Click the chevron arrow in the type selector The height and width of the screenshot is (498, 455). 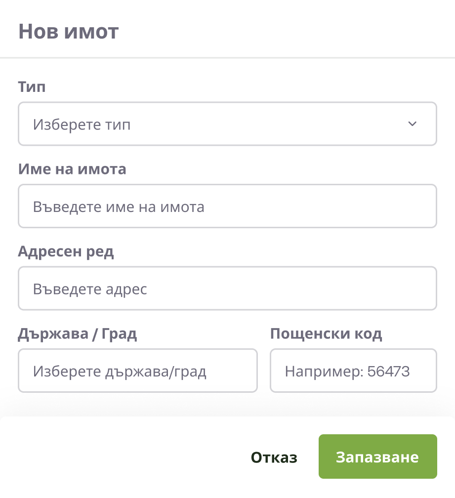pyautogui.click(x=414, y=124)
